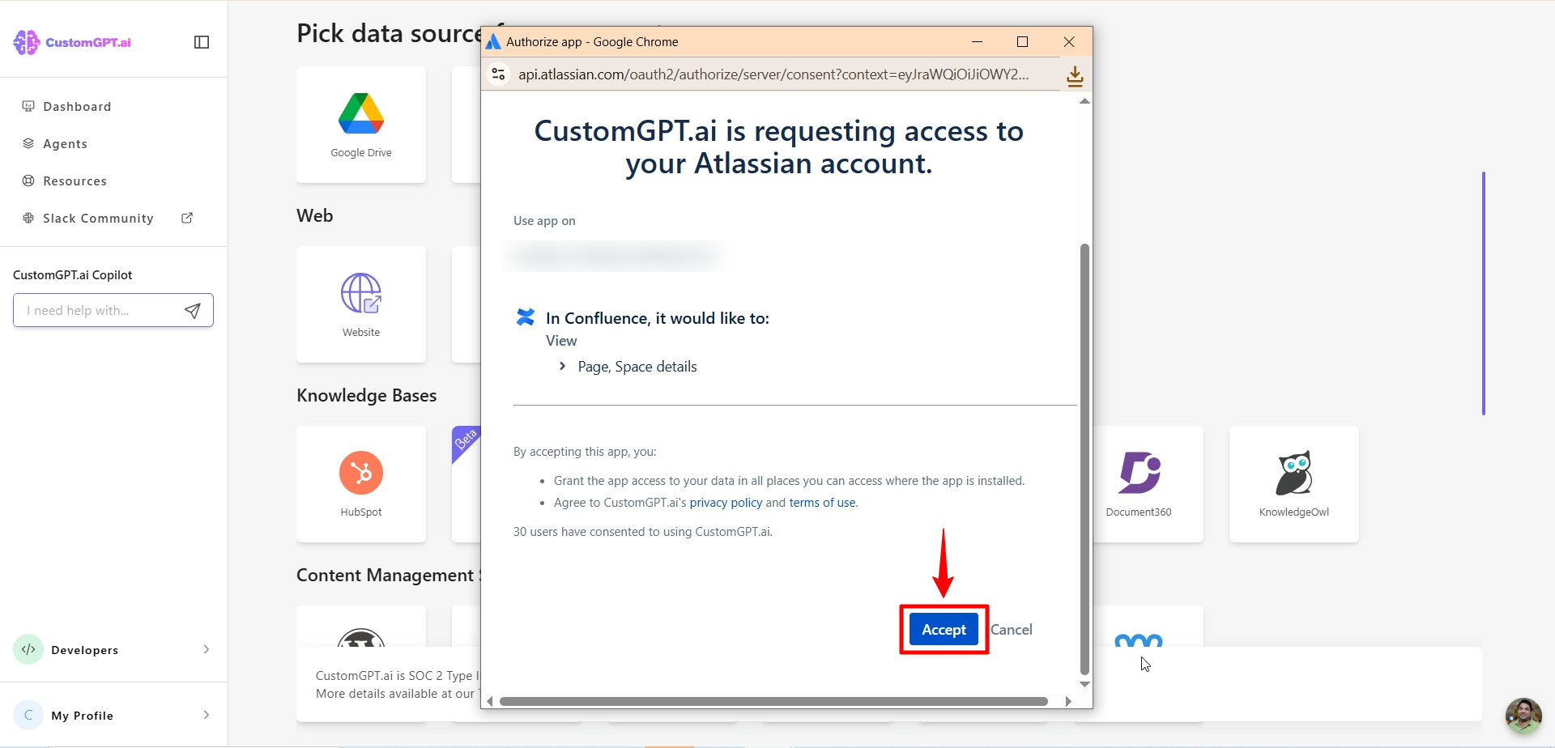Click the download icon in popup address bar
The width and height of the screenshot is (1555, 748).
pyautogui.click(x=1075, y=76)
